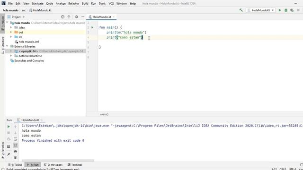Toggle scroll to end in the Run console
The width and height of the screenshot is (303, 170).
click(16, 145)
